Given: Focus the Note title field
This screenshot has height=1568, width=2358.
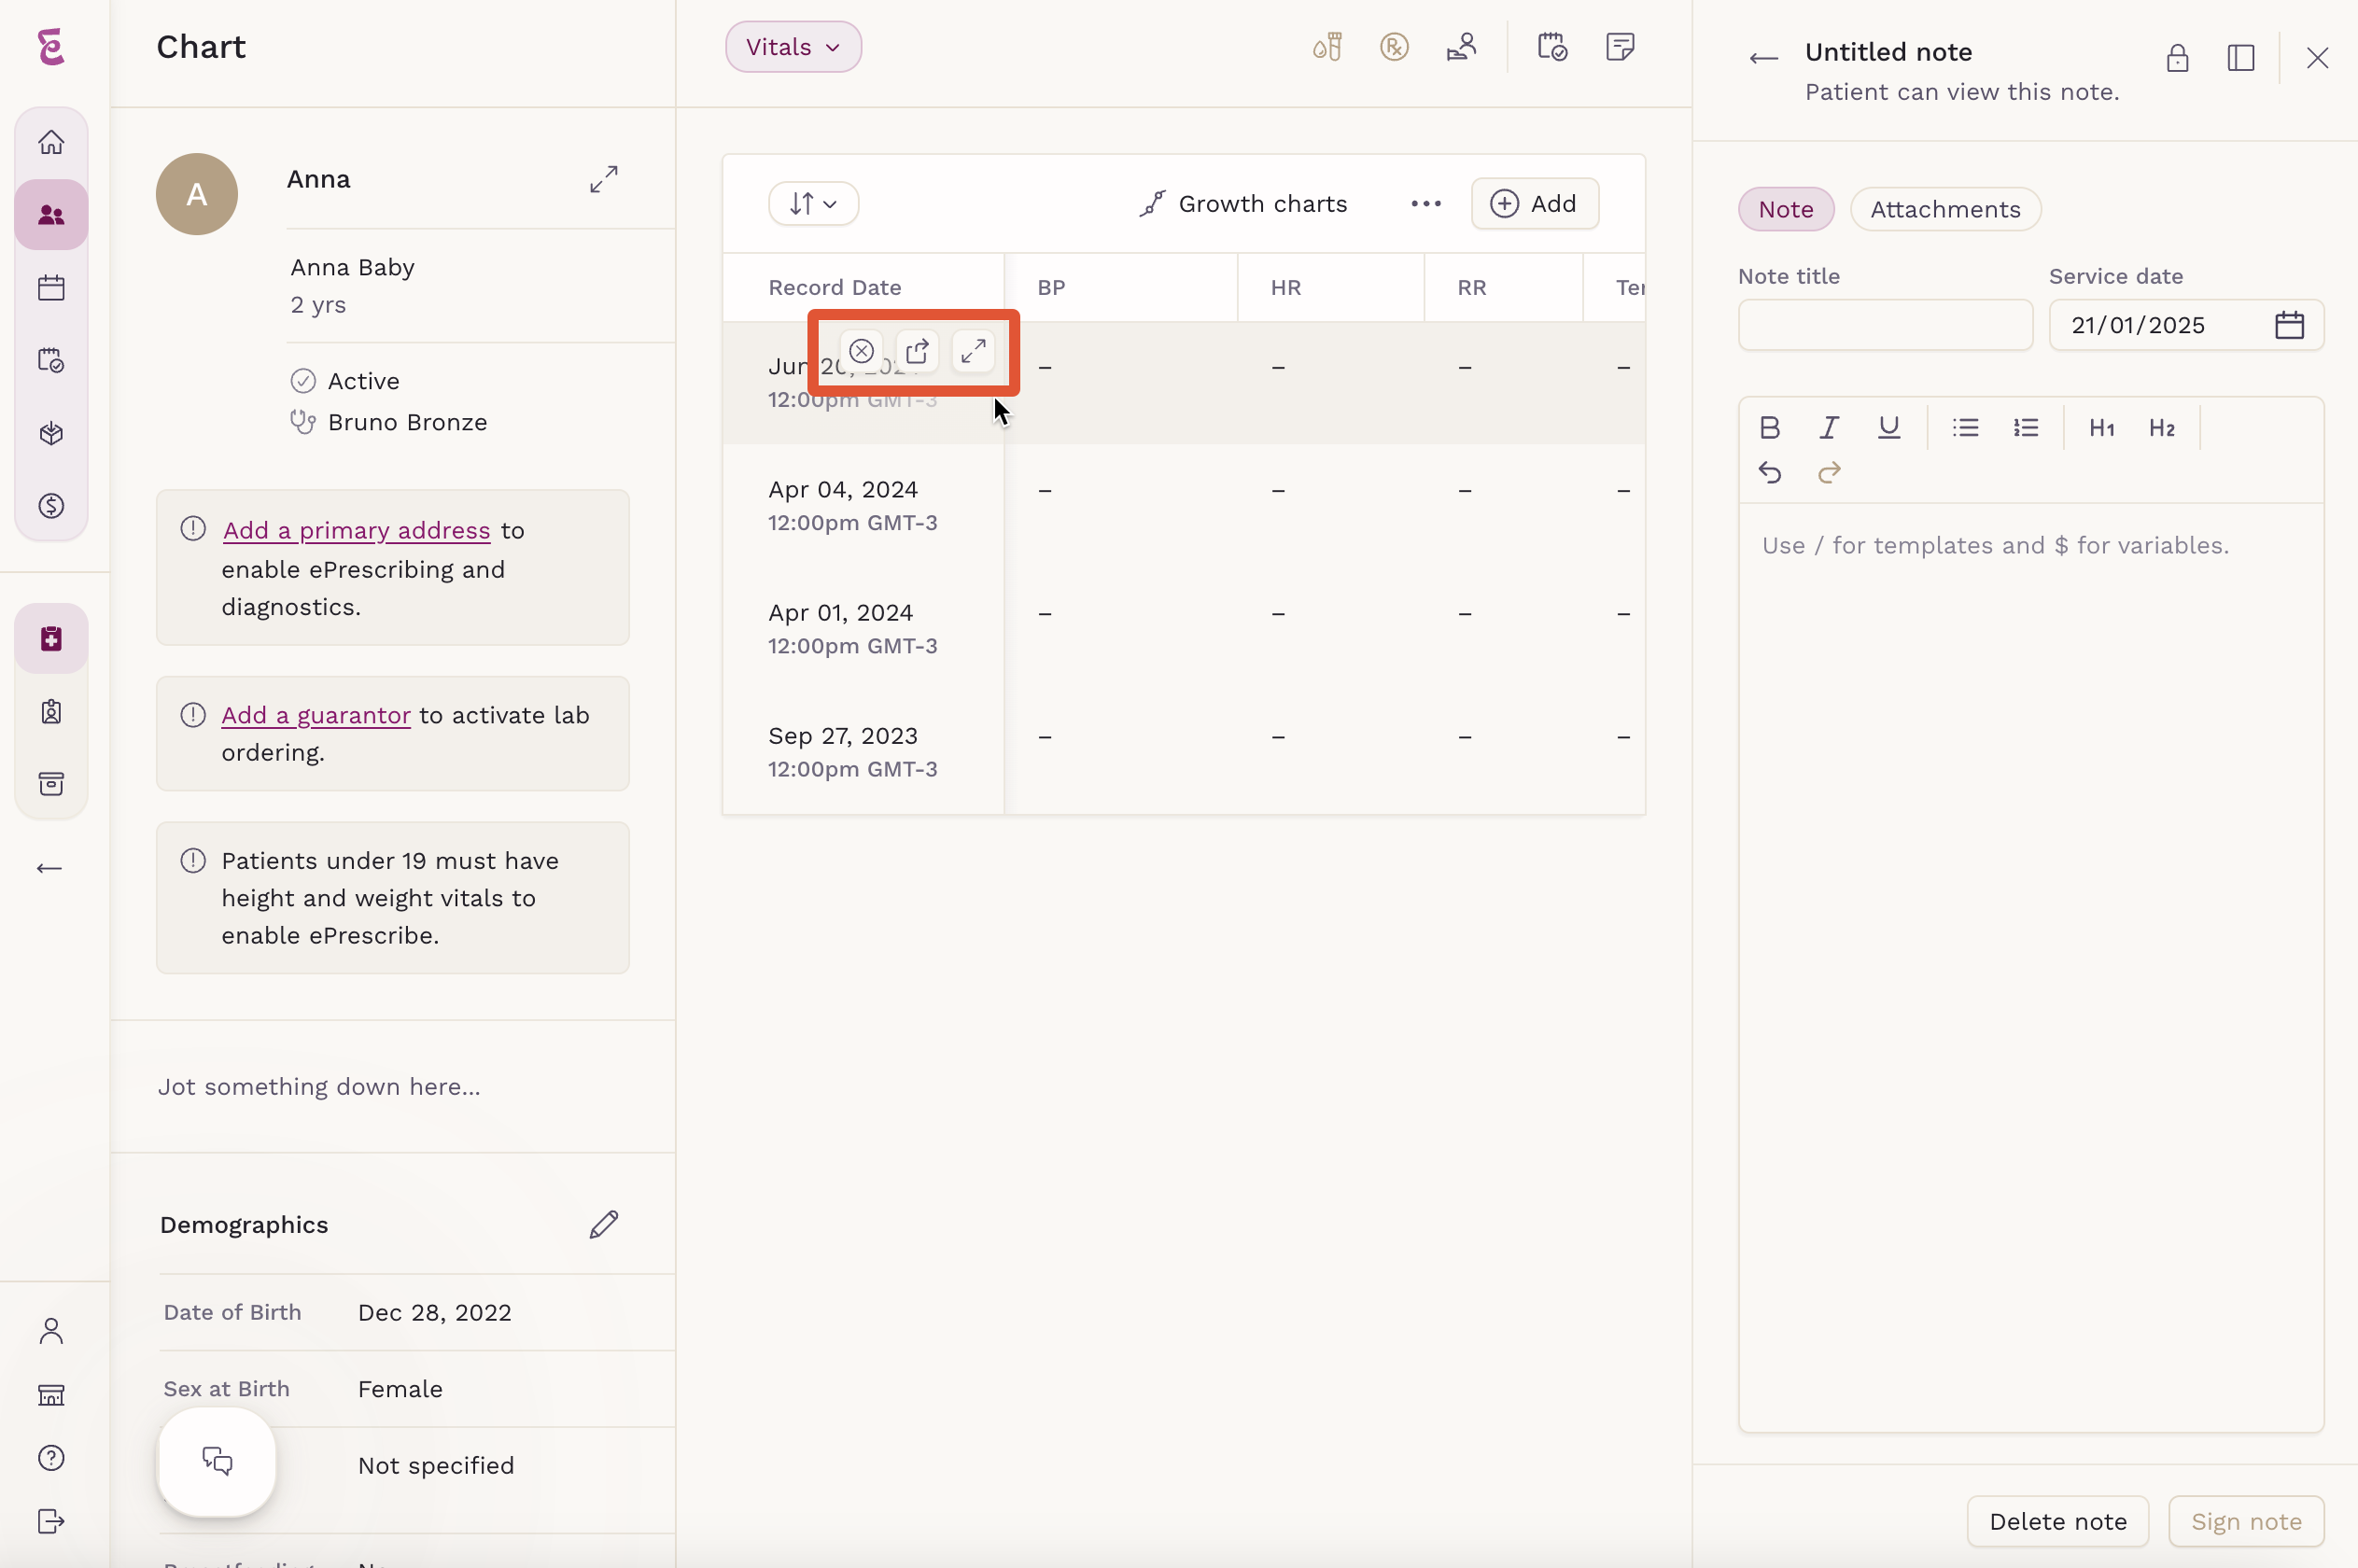Looking at the screenshot, I should point(1885,325).
